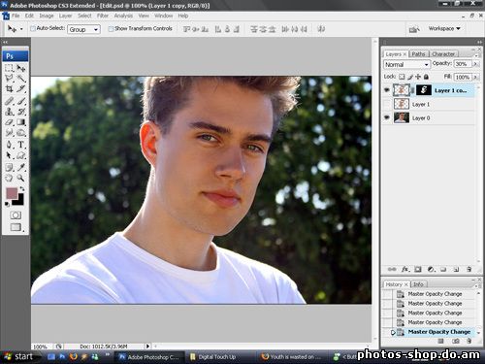Image resolution: width=485 pixels, height=364 pixels.
Task: Open the tool preset picker arrow
Action: (21, 29)
